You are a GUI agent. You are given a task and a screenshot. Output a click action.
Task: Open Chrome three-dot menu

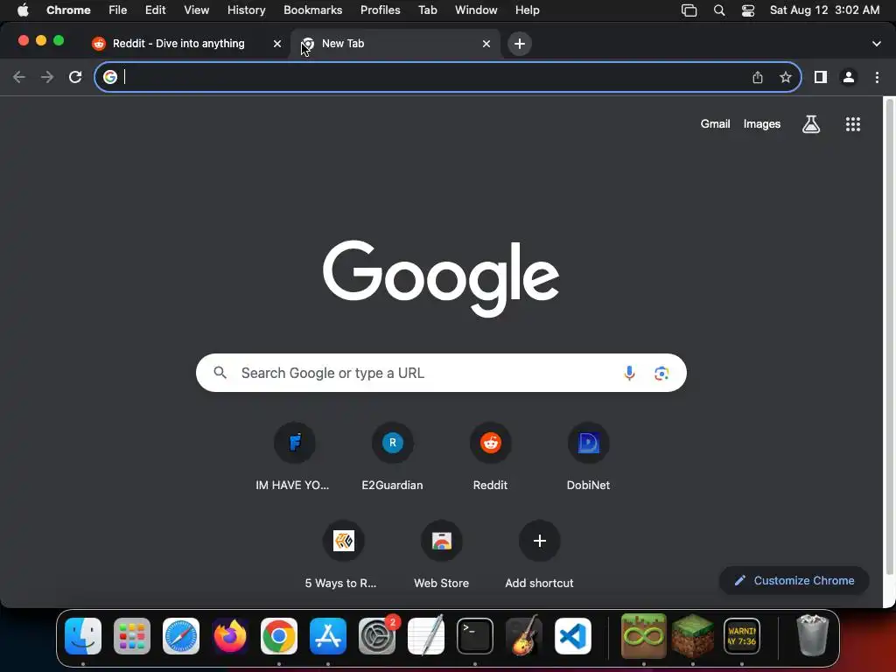point(877,77)
